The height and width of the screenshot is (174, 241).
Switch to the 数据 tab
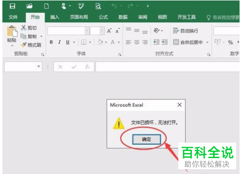(x=123, y=17)
